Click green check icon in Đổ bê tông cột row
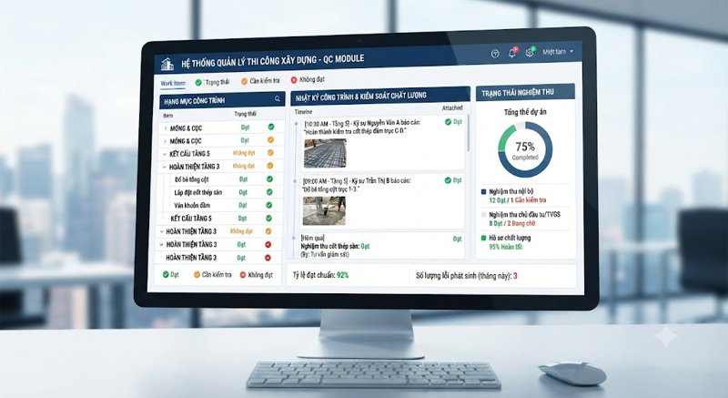The image size is (728, 398). [269, 179]
